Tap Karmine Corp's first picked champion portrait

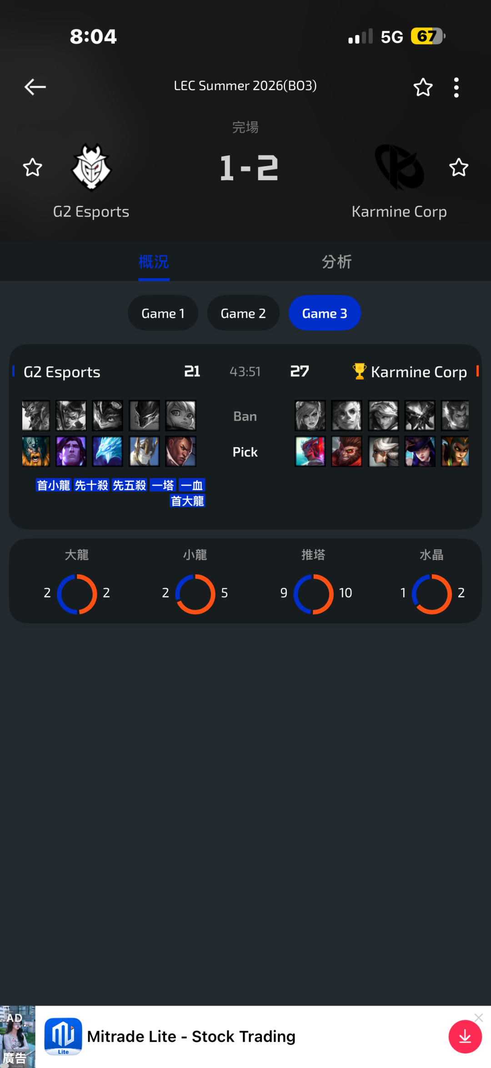click(310, 451)
